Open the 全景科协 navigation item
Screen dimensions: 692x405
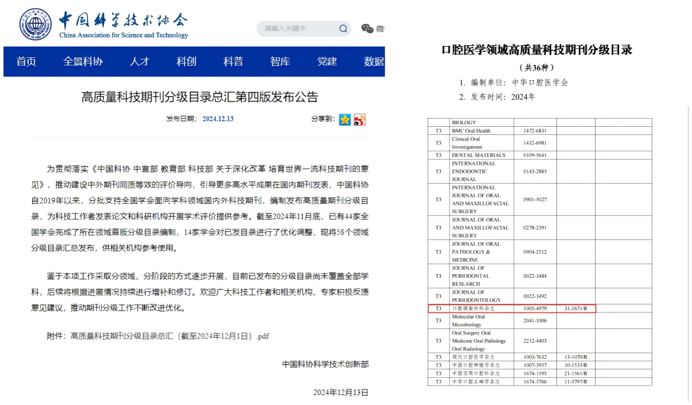82,61
